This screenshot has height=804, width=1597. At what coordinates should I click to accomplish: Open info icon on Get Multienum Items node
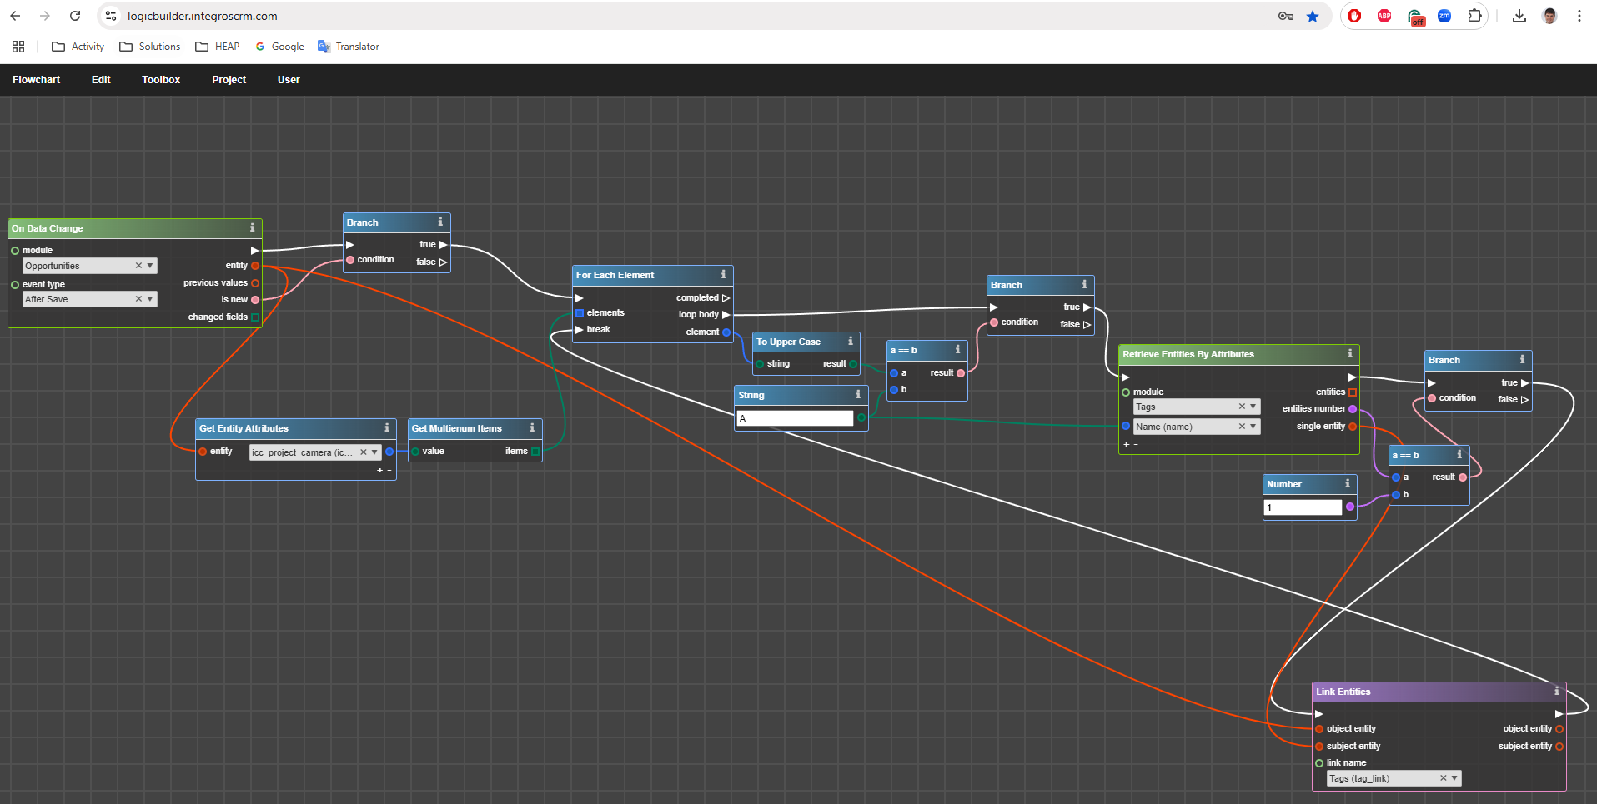tap(532, 427)
